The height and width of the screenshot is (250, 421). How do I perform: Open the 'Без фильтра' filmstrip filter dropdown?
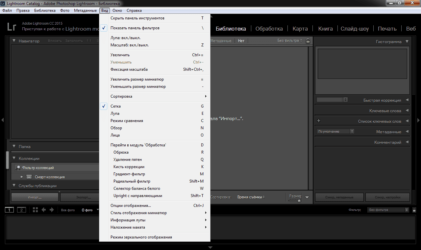coord(388,210)
